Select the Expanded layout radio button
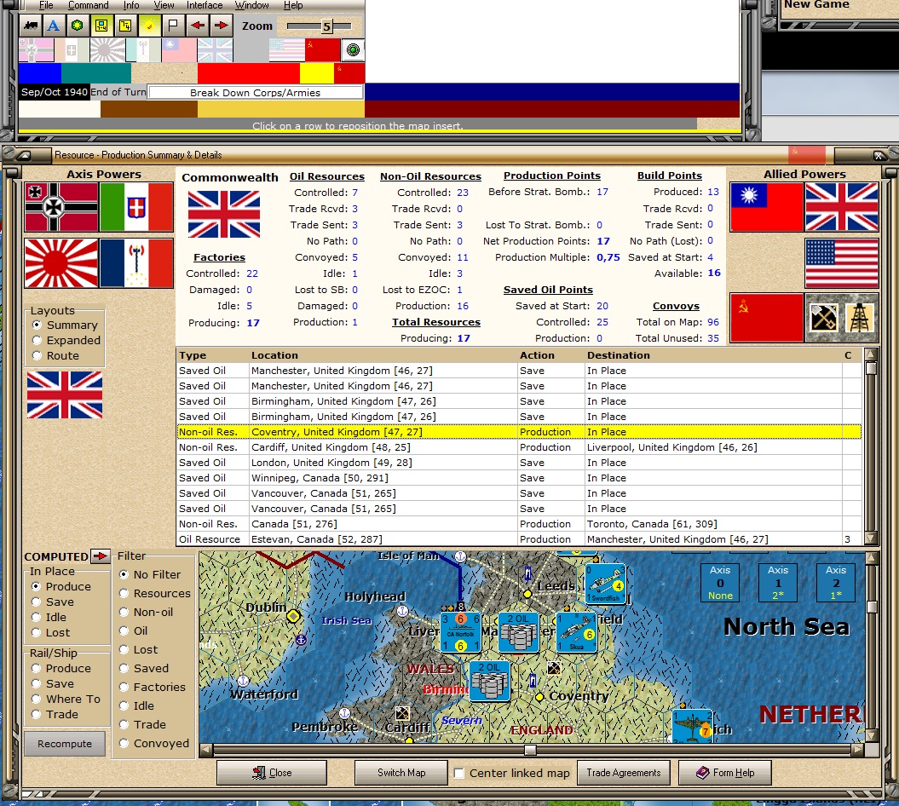 pyautogui.click(x=37, y=341)
